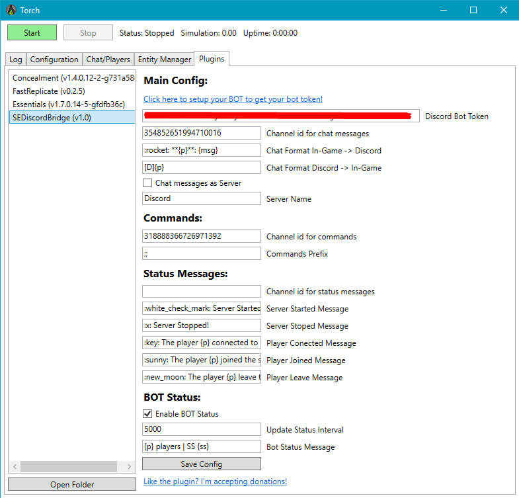The width and height of the screenshot is (519, 498).
Task: Click the Player Joined Message field
Action: pyautogui.click(x=202, y=360)
